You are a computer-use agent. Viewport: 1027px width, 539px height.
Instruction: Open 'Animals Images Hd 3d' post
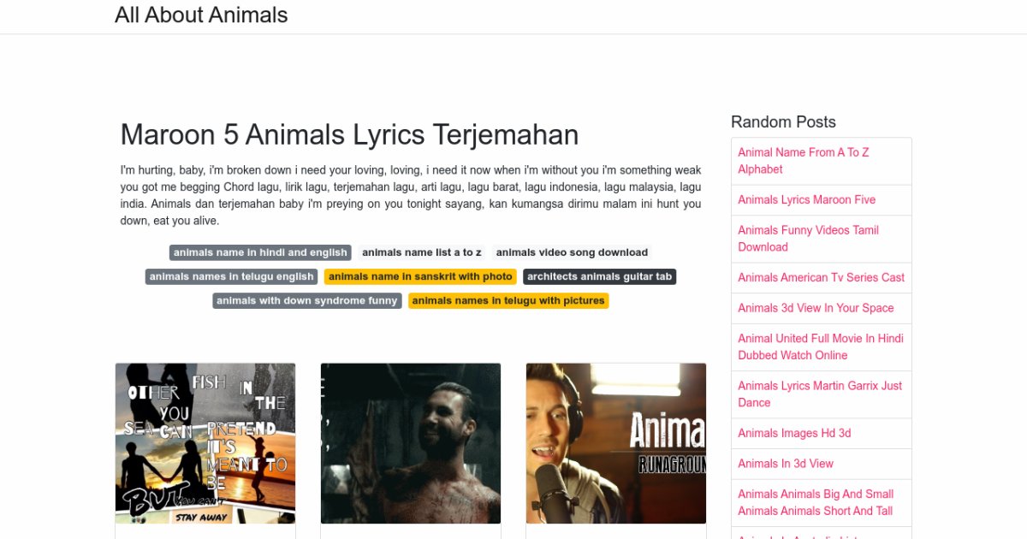pyautogui.click(x=794, y=433)
